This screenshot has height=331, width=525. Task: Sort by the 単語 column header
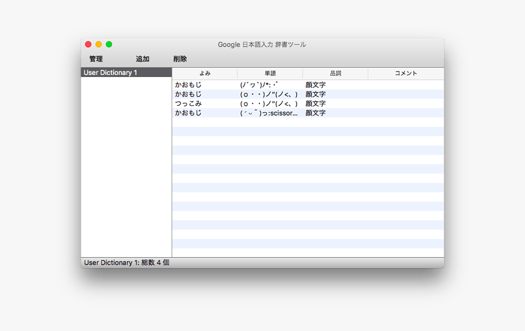[x=270, y=73]
